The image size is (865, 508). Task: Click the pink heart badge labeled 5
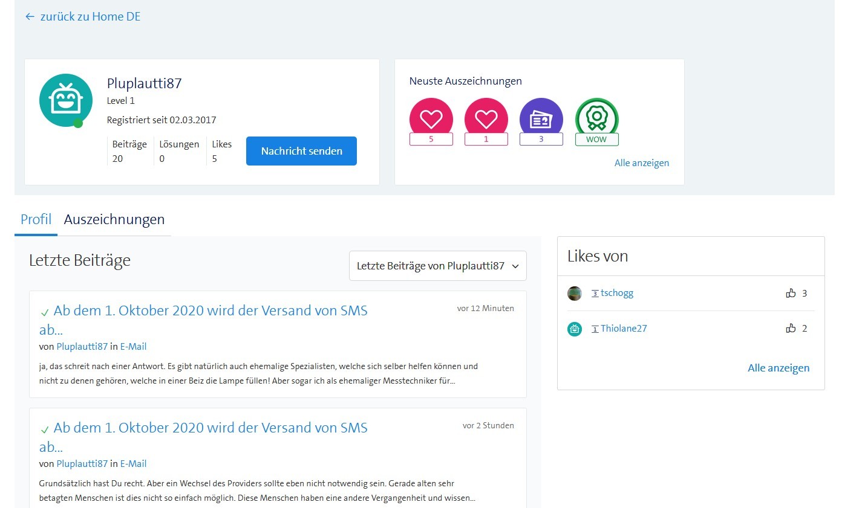(x=431, y=120)
